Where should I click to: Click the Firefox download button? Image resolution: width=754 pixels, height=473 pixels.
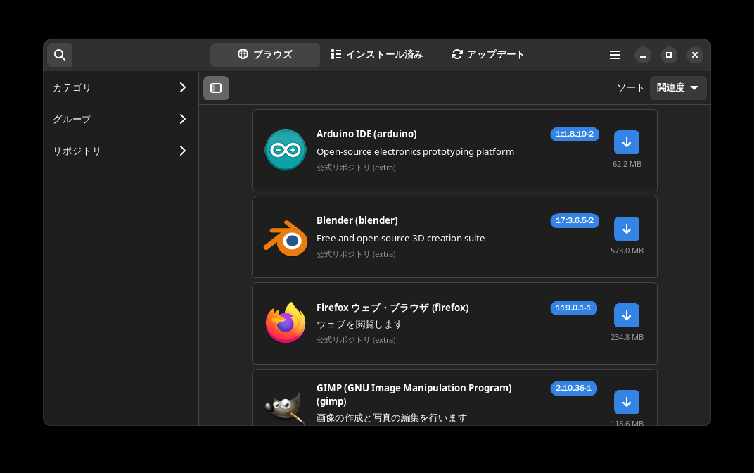(x=627, y=315)
